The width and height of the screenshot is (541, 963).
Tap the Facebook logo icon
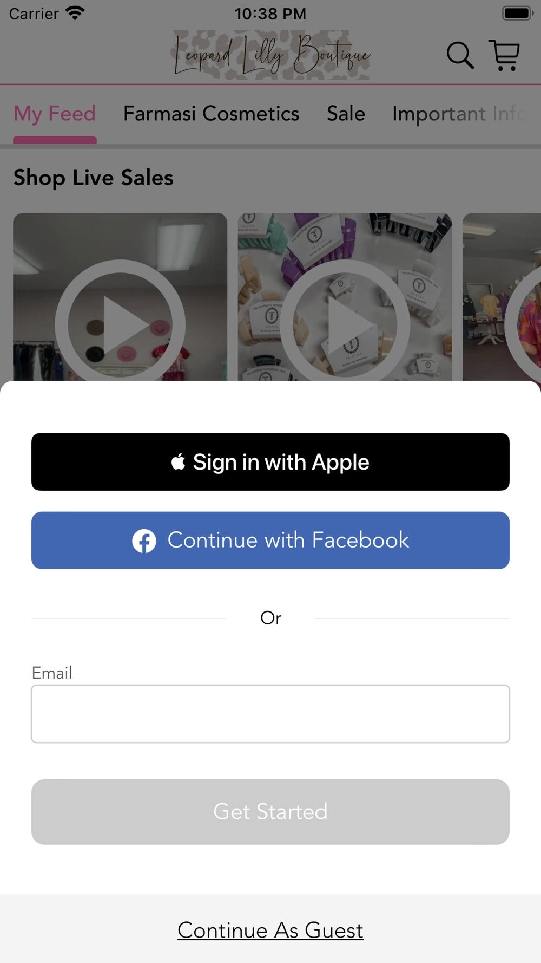[x=144, y=541]
